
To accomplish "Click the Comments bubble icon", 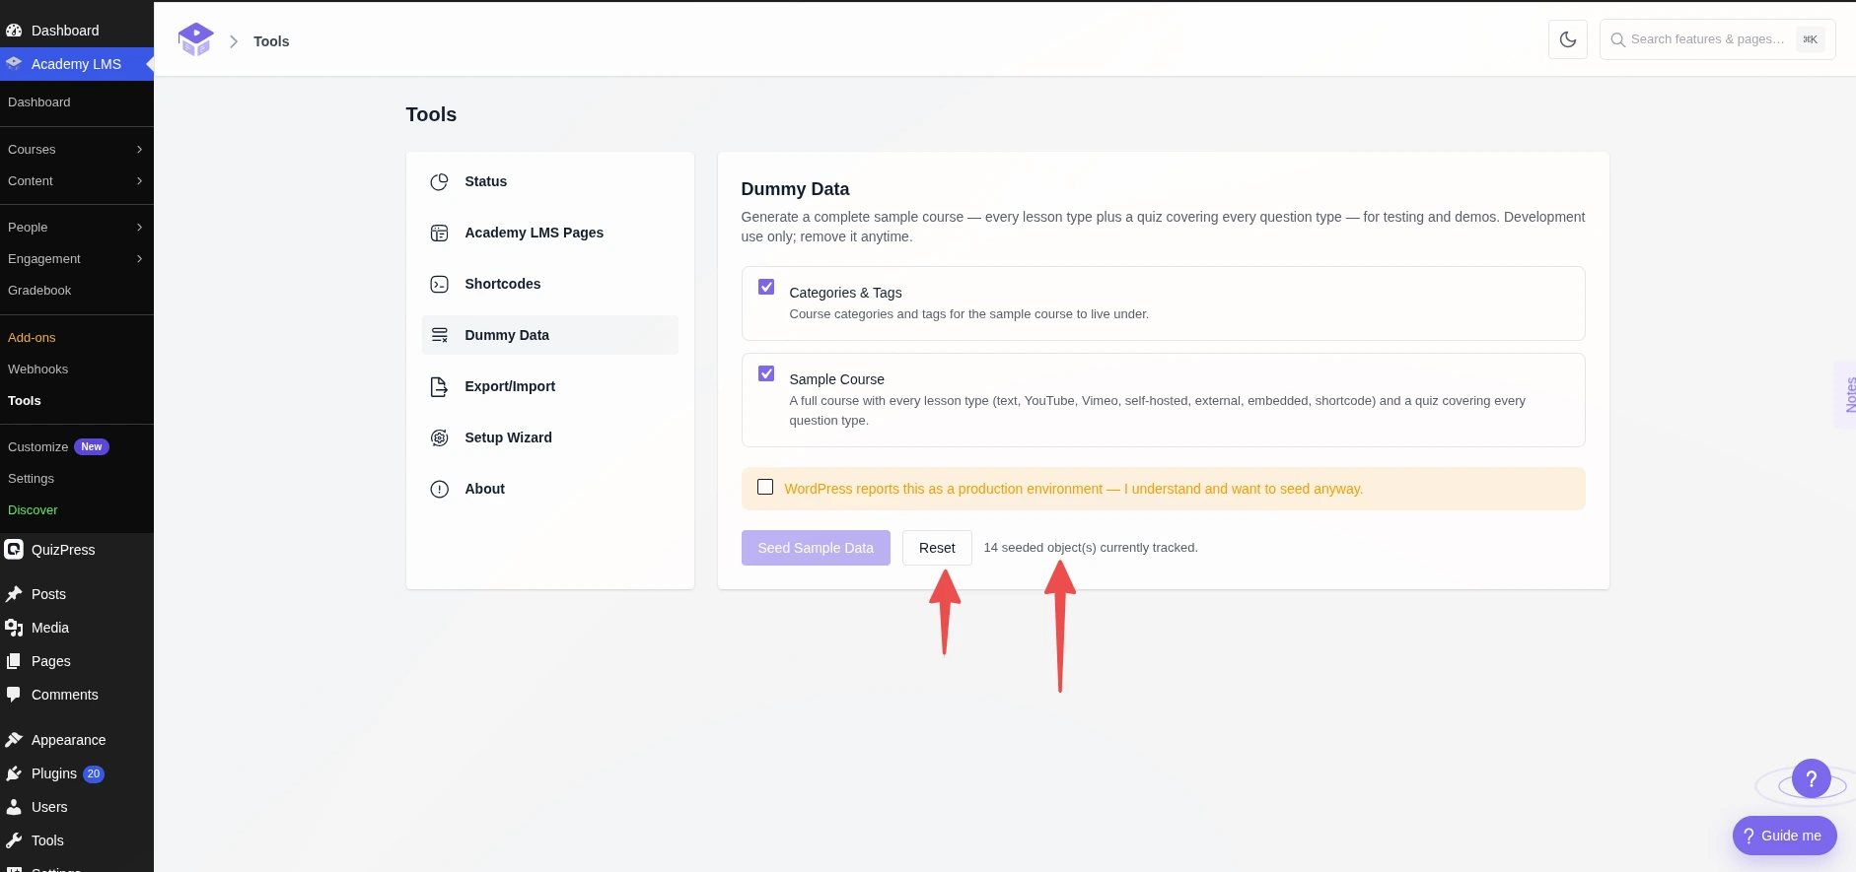I will click(14, 695).
